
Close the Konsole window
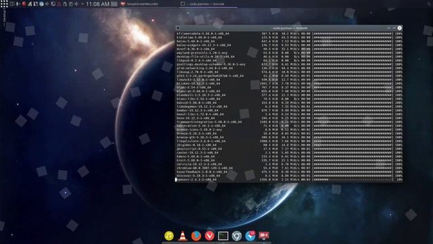pyautogui.click(x=399, y=28)
